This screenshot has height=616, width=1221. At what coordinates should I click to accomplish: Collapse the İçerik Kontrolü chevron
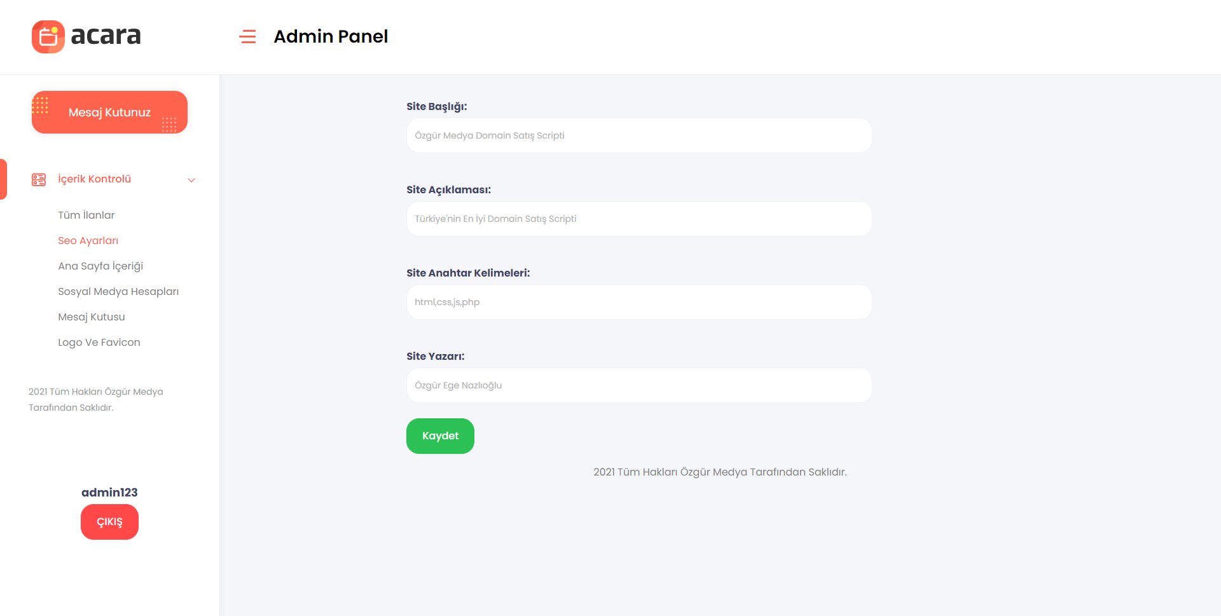click(x=191, y=180)
